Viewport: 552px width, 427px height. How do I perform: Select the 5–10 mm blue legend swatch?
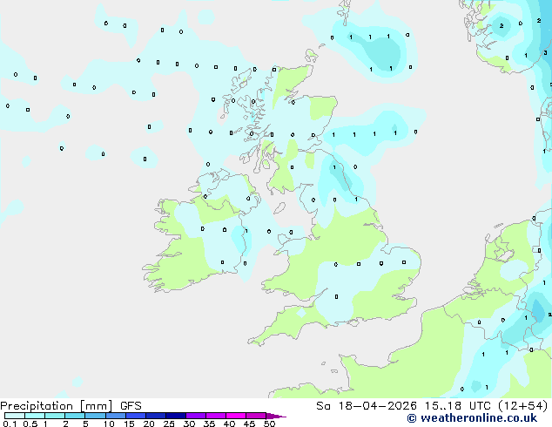(x=95, y=416)
